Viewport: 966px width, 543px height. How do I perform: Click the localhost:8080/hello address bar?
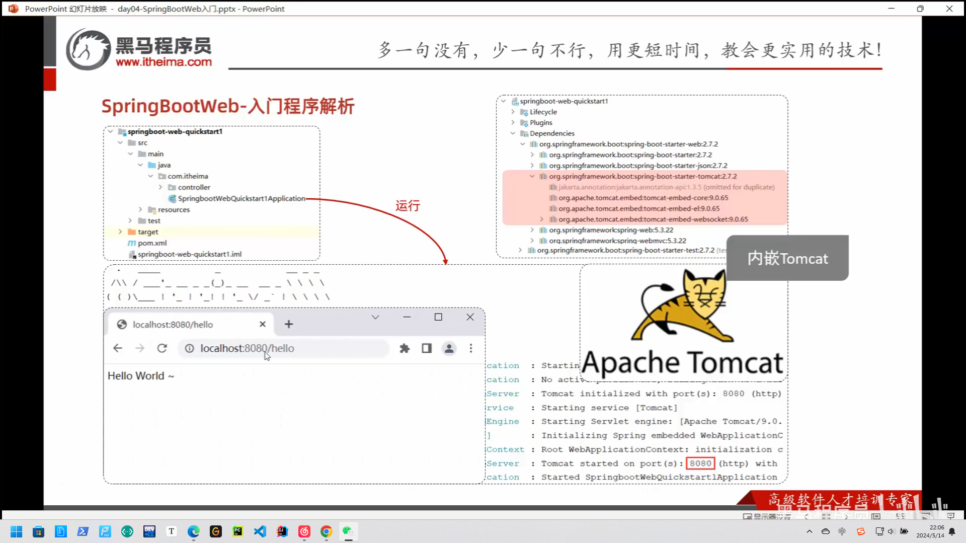click(283, 348)
